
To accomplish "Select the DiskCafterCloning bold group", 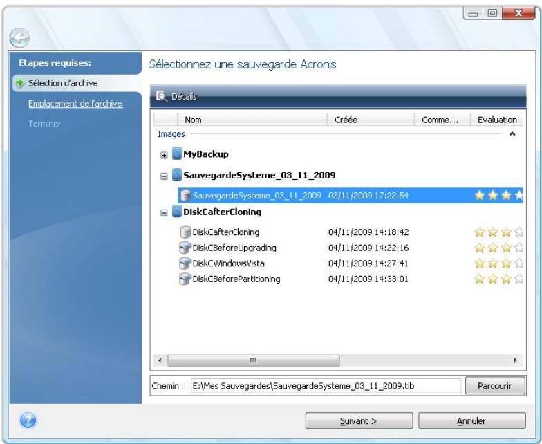I will click(x=223, y=212).
